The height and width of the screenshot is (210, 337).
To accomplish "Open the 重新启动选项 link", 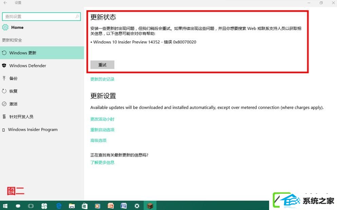I will (102, 130).
